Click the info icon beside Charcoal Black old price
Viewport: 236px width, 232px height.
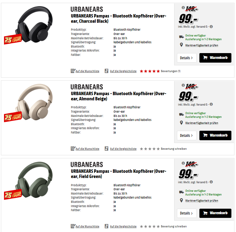183,7
